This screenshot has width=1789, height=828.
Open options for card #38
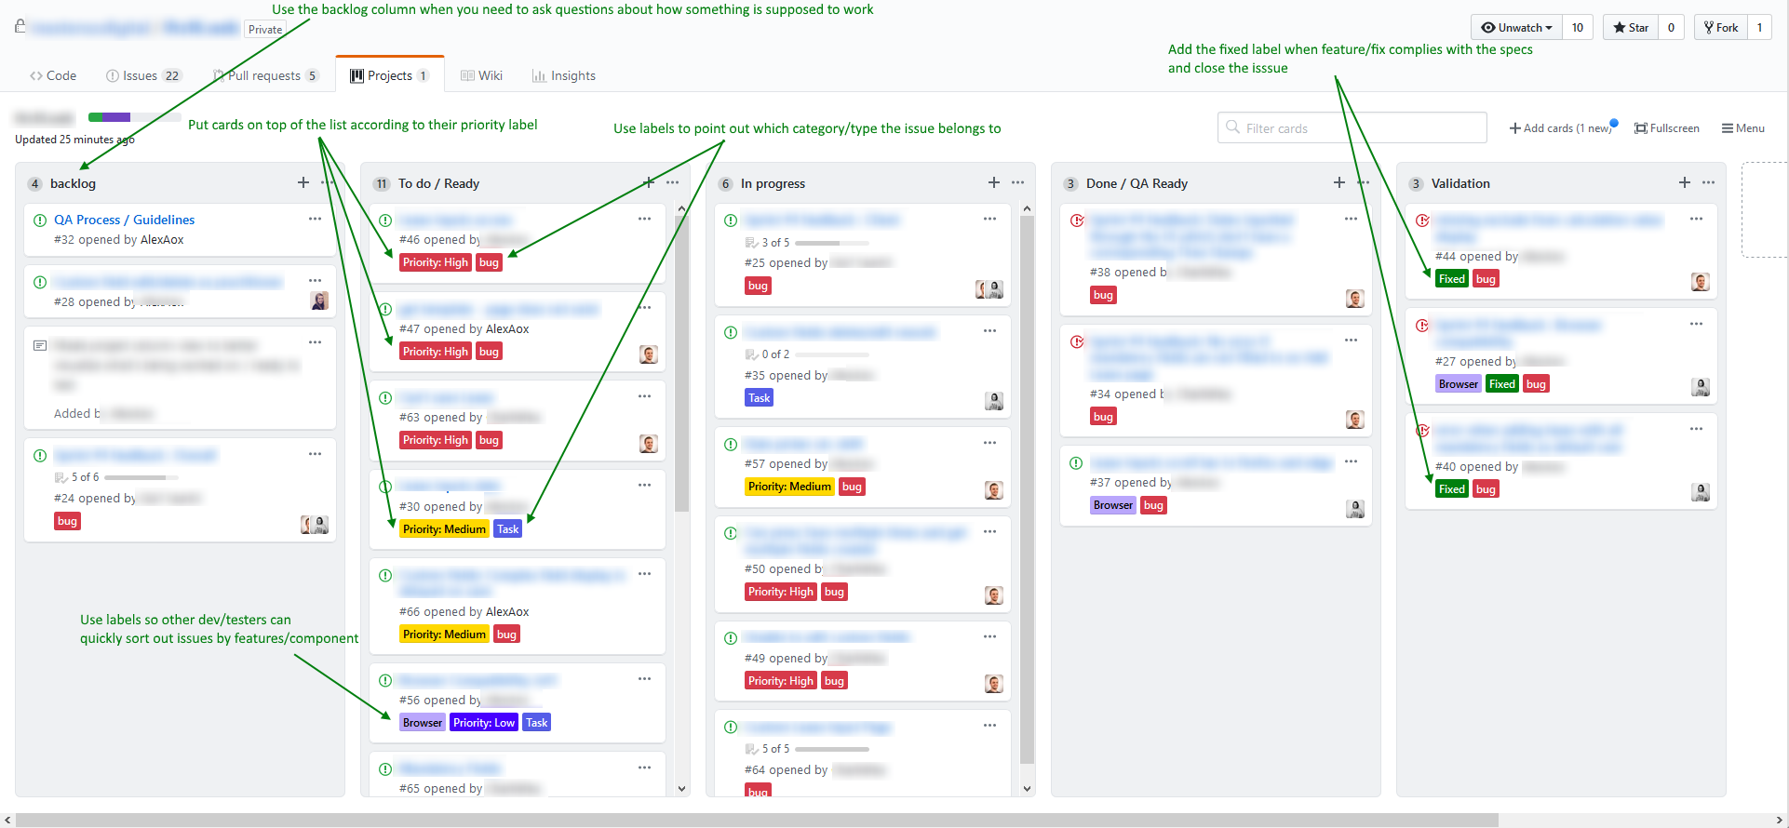coord(1351,219)
